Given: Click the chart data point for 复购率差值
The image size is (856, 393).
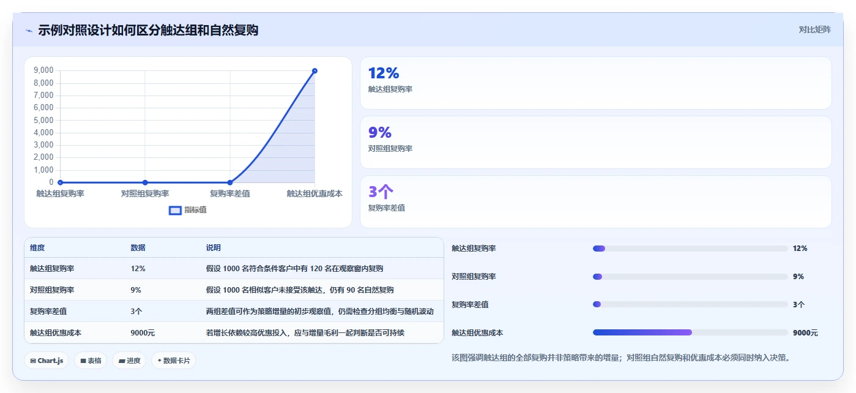Looking at the screenshot, I should click(x=230, y=182).
